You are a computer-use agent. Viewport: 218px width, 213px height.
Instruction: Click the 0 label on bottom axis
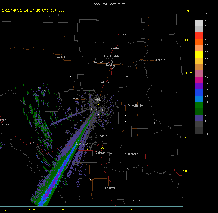coord(98,209)
